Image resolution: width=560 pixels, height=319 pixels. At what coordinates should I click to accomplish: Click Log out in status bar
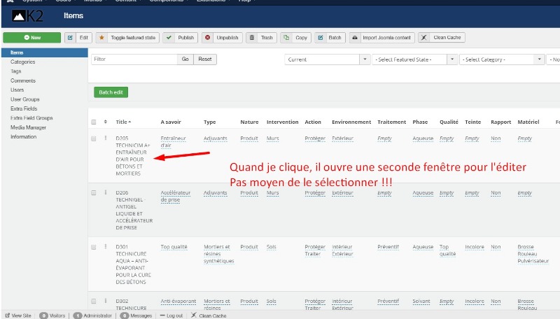171,316
